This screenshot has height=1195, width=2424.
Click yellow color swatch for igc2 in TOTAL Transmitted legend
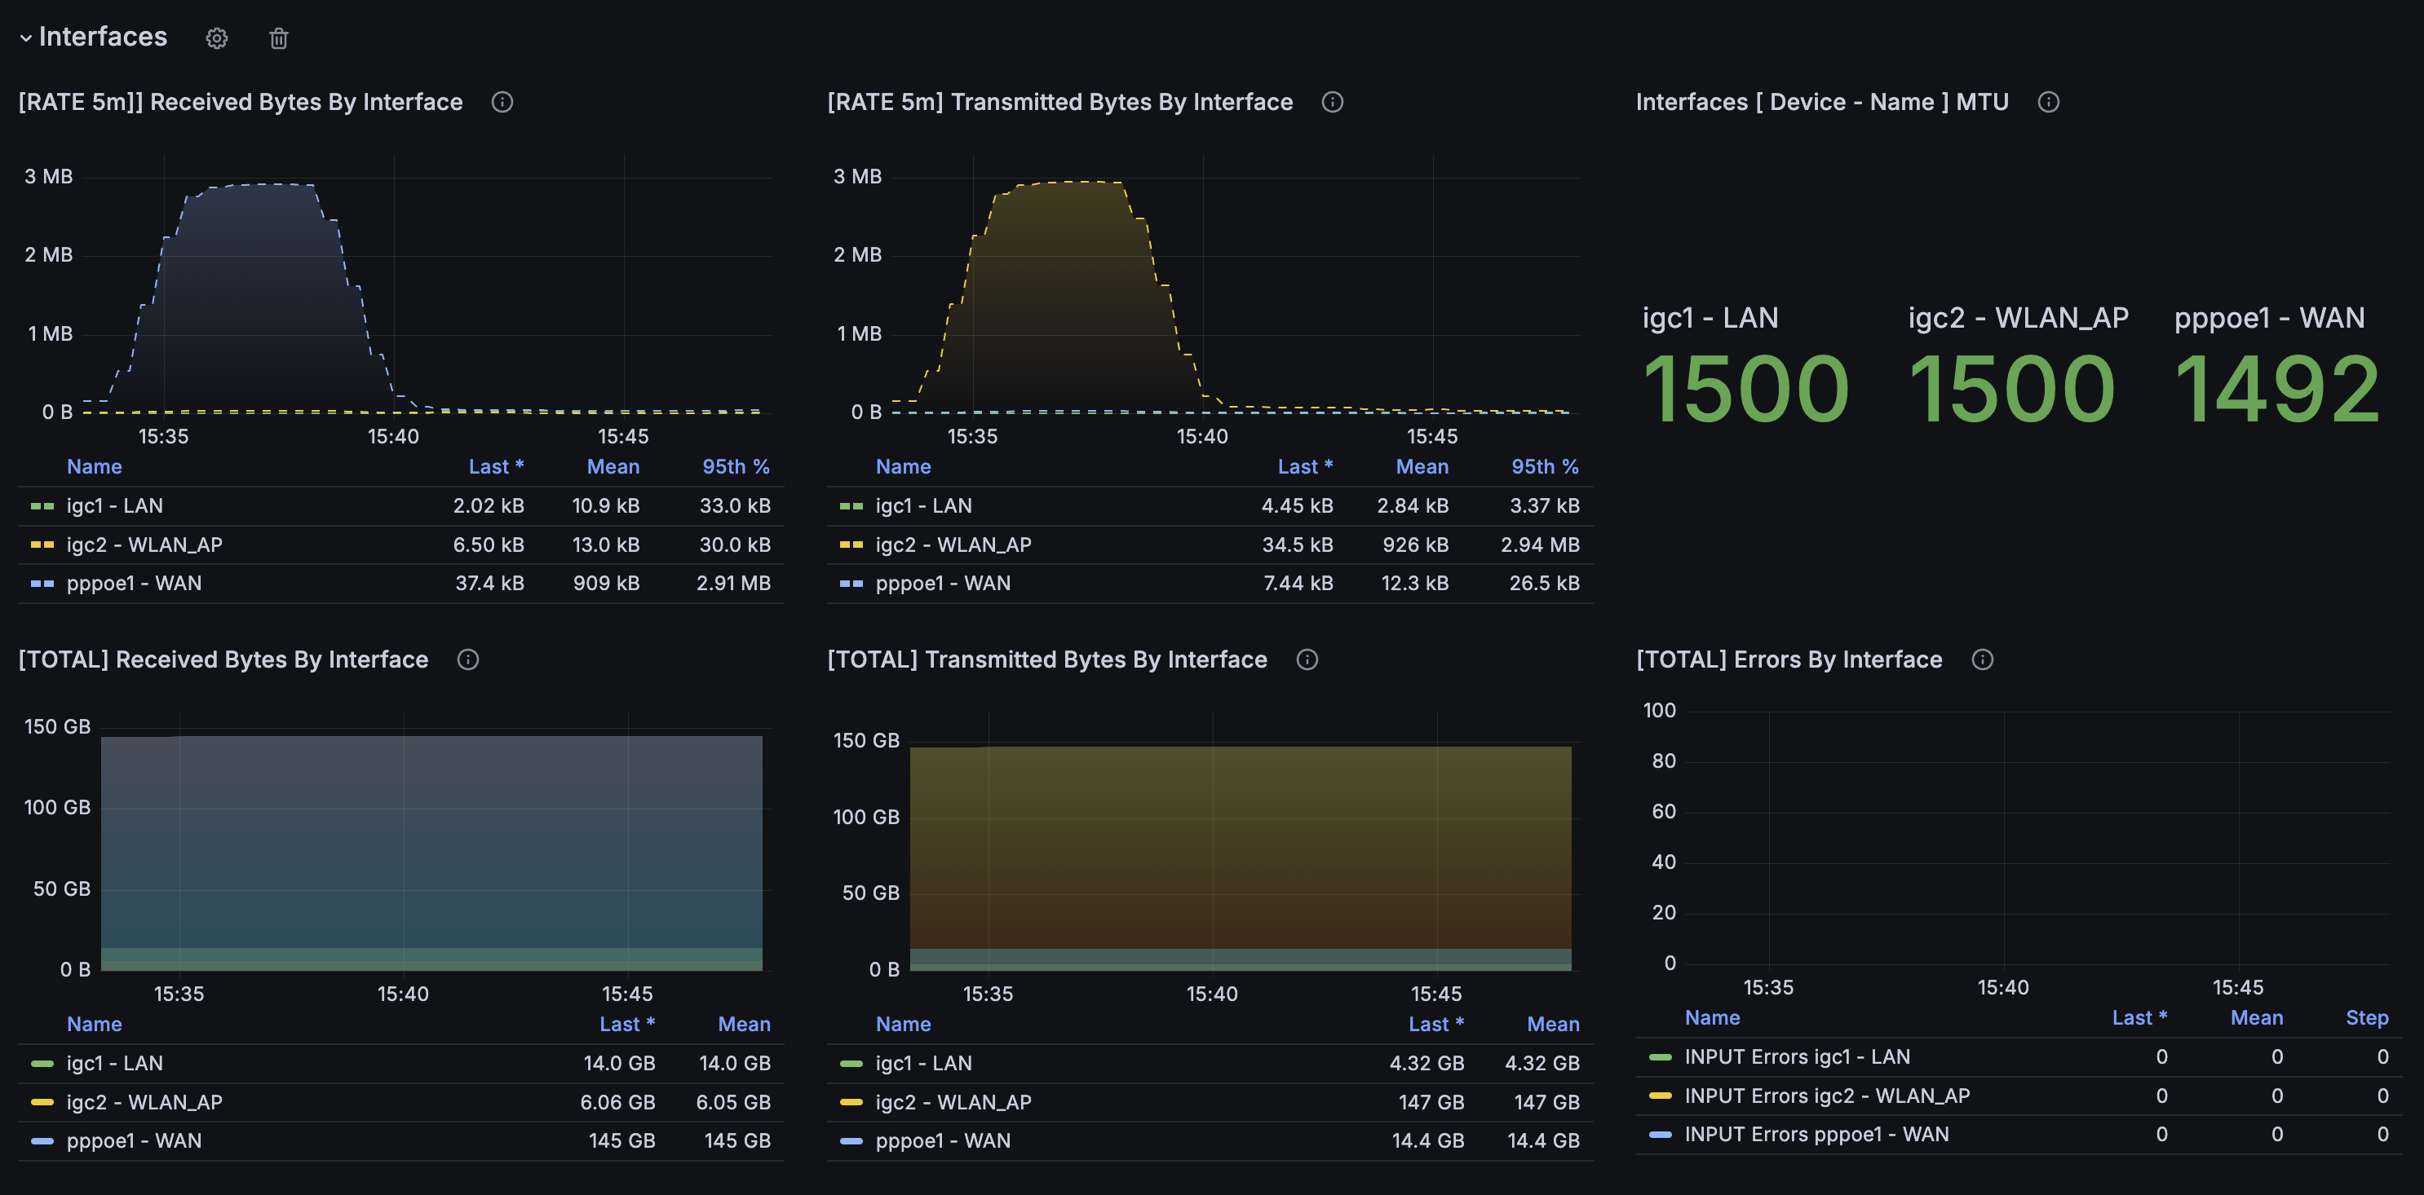tap(851, 1102)
